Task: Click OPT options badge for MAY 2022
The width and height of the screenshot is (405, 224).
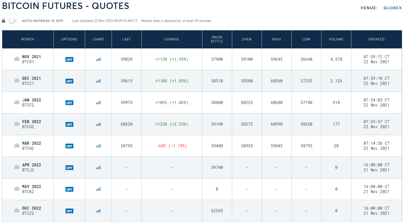Action: tap(69, 189)
